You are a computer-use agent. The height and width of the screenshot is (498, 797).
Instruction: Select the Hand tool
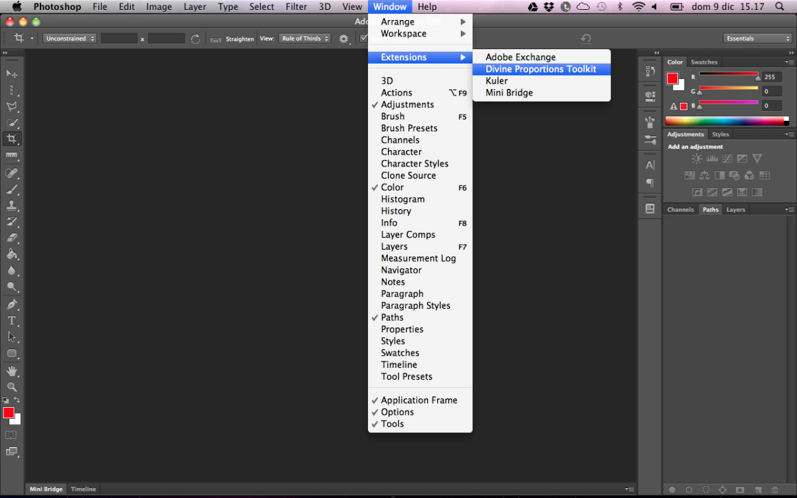tap(12, 371)
